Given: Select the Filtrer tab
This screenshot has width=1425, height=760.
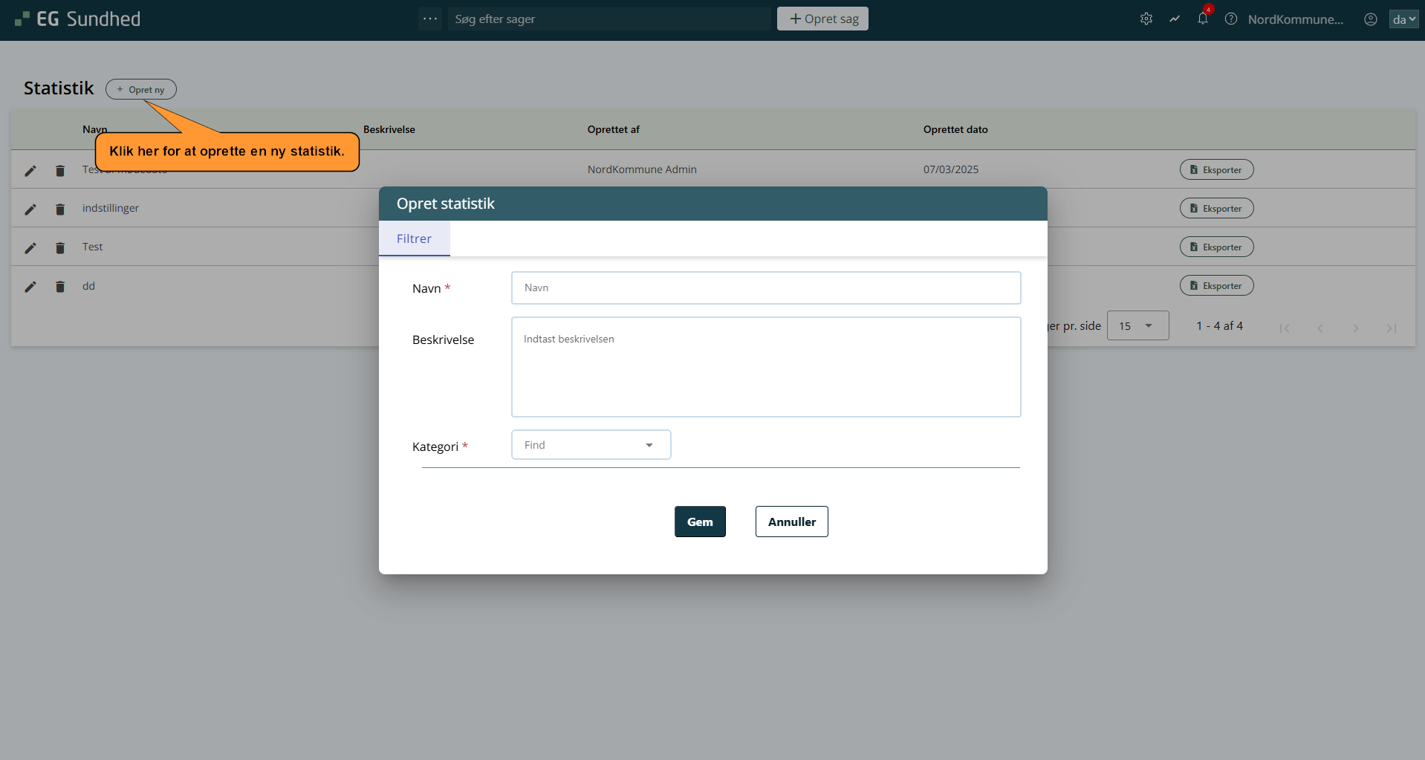Looking at the screenshot, I should point(414,238).
